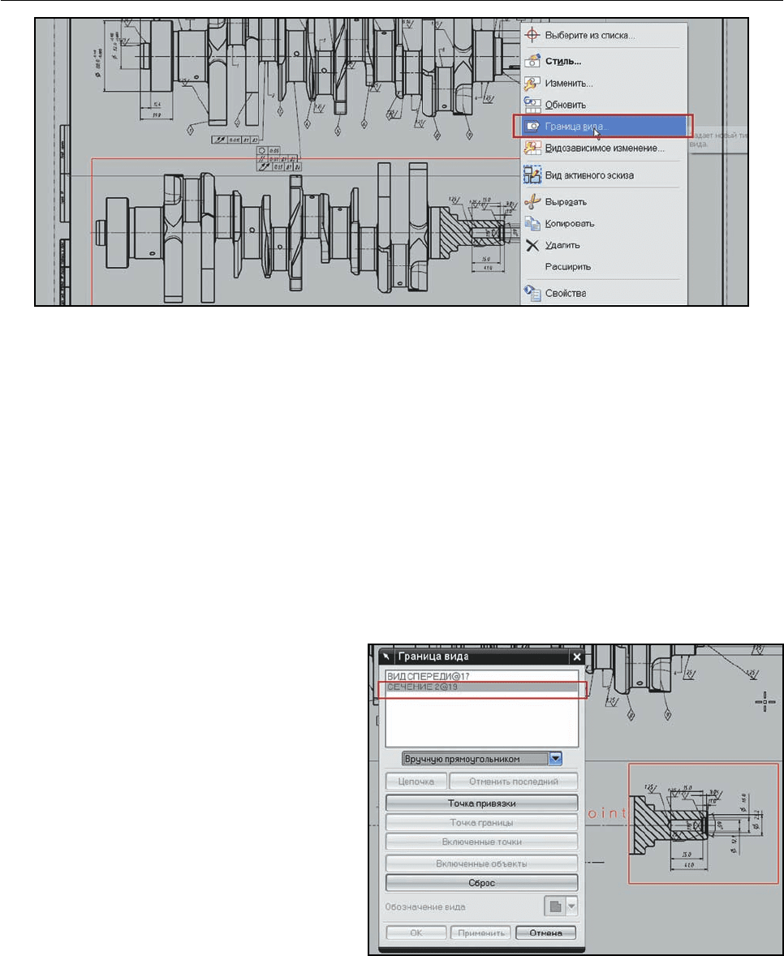The width and height of the screenshot is (784, 956).
Task: Click the edit icon beside 'Изменить'
Action: [x=532, y=83]
